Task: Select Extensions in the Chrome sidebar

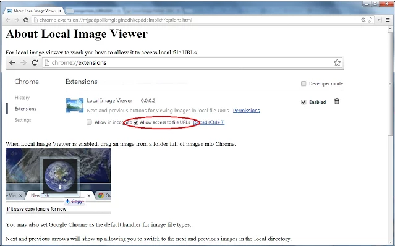Action: pyautogui.click(x=25, y=109)
